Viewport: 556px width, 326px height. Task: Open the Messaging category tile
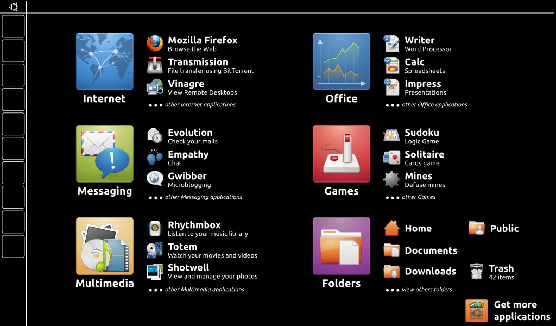pyautogui.click(x=105, y=154)
